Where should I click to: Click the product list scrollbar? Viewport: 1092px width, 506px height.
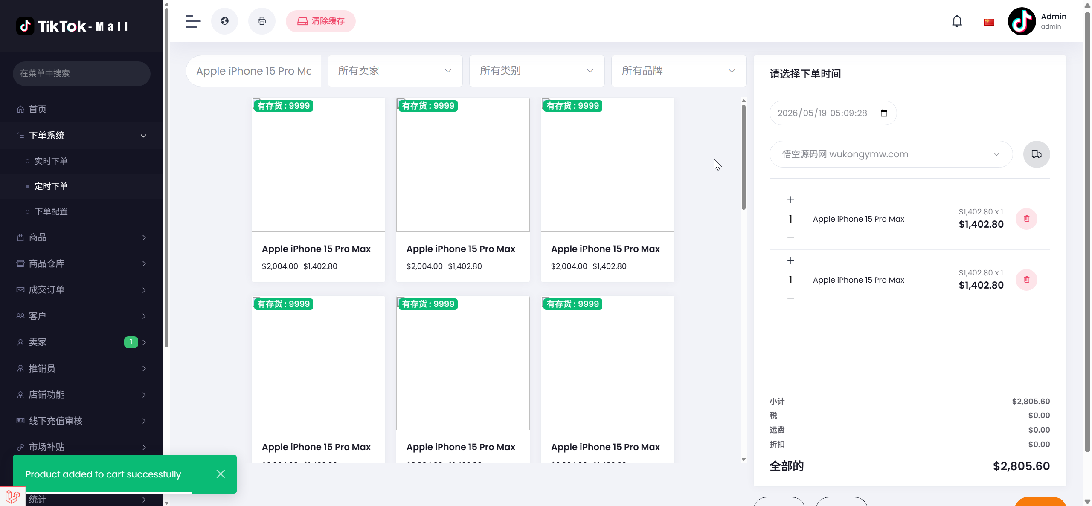coord(743,157)
